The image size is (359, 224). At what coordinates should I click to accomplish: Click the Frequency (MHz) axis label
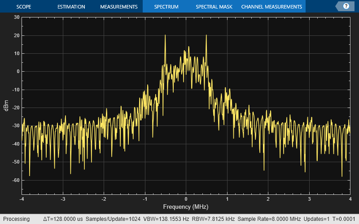click(x=186, y=207)
